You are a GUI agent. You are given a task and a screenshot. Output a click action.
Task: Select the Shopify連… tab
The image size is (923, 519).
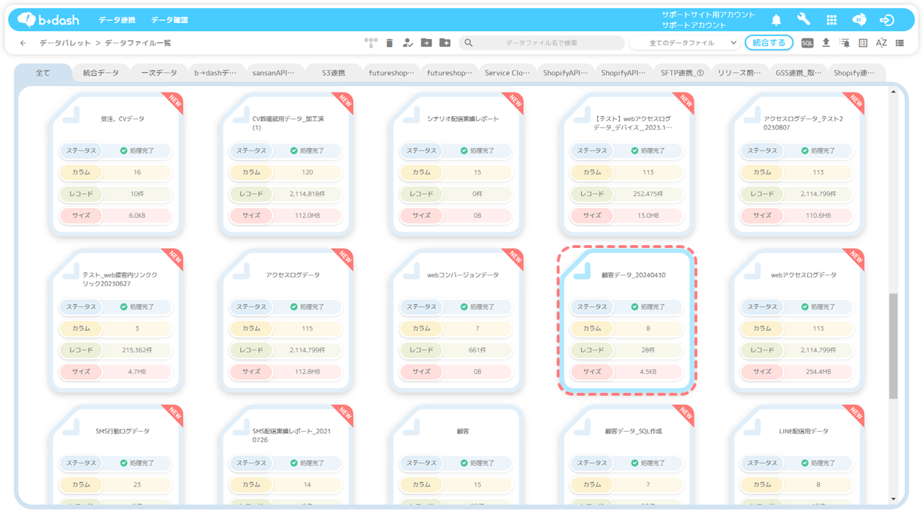click(x=857, y=73)
